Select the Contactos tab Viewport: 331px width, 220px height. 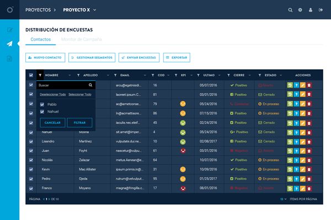point(41,40)
